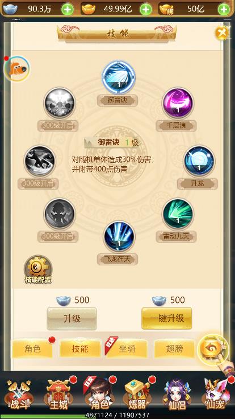Image resolution: width=235 pixels, height=419 pixels.
Task: Click the 升级 button
Action: 72,319
